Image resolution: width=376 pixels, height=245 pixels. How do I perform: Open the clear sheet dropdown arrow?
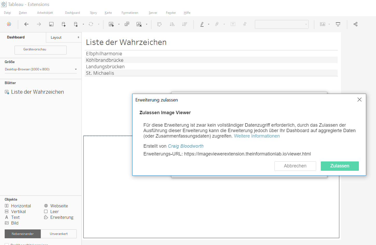point(147,24)
